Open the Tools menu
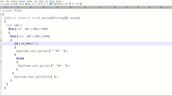172x96 pixels. [x=36, y=1]
